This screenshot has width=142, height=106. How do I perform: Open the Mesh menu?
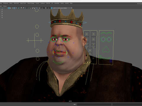pyautogui.click(x=11, y=3)
